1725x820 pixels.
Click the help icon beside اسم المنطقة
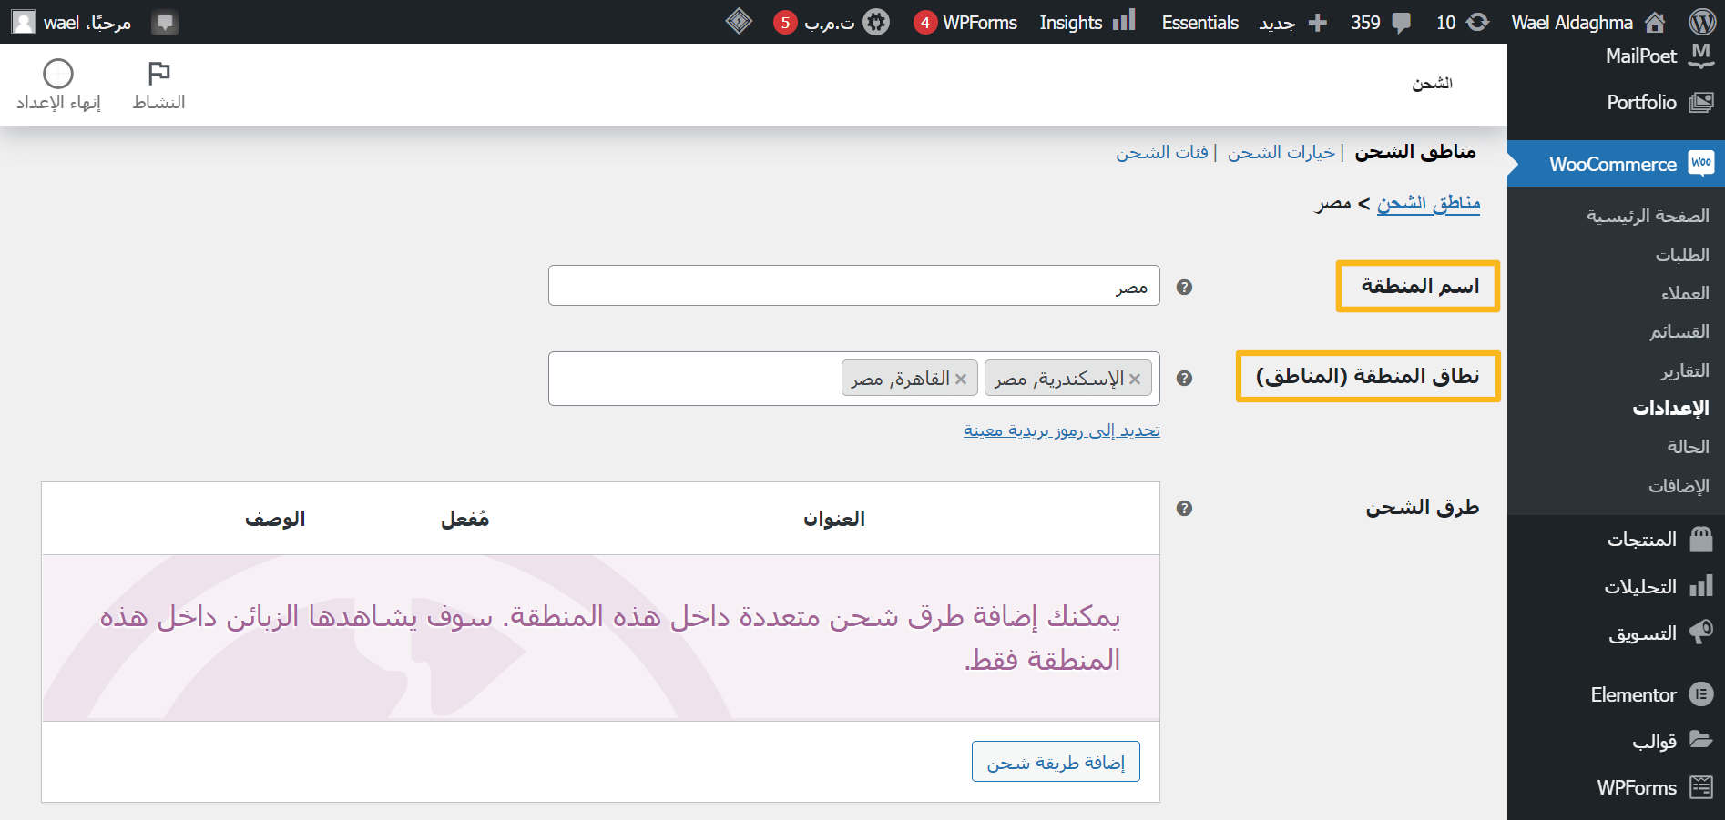pos(1184,286)
